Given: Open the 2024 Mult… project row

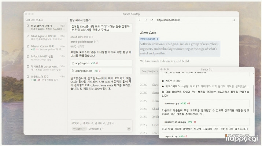Looking at the screenshot, I should pyautogui.click(x=149, y=117).
